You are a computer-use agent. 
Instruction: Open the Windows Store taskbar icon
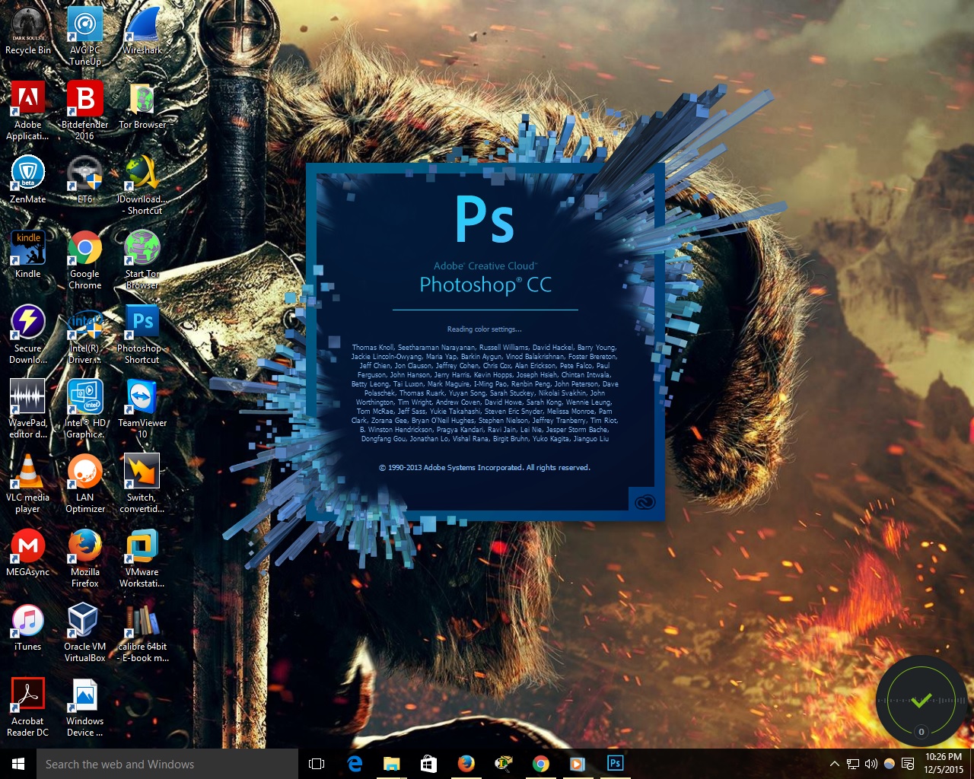pos(428,764)
